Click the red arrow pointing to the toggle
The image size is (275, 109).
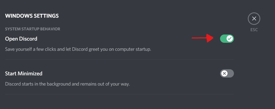pyautogui.click(x=202, y=38)
